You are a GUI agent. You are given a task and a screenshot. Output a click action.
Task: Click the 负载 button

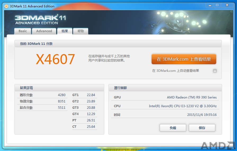[173, 128]
